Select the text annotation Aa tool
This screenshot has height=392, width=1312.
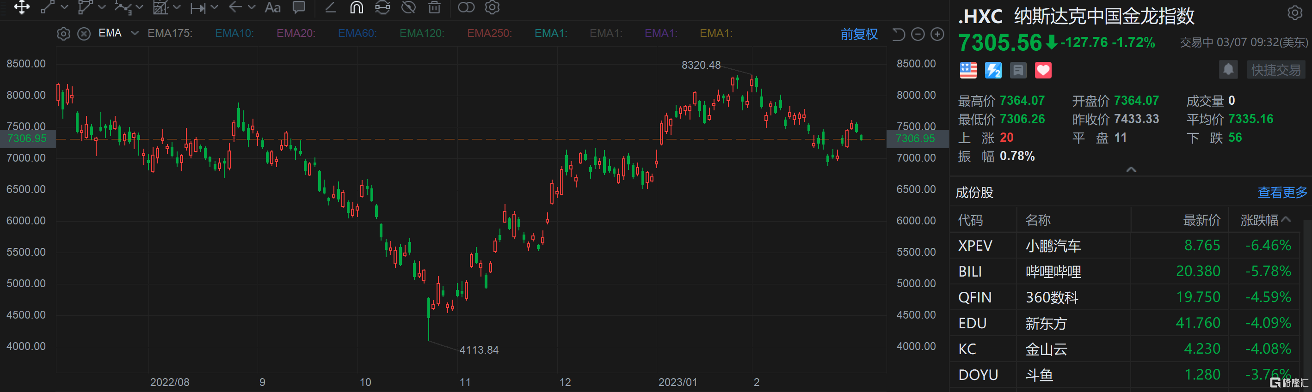(x=272, y=8)
